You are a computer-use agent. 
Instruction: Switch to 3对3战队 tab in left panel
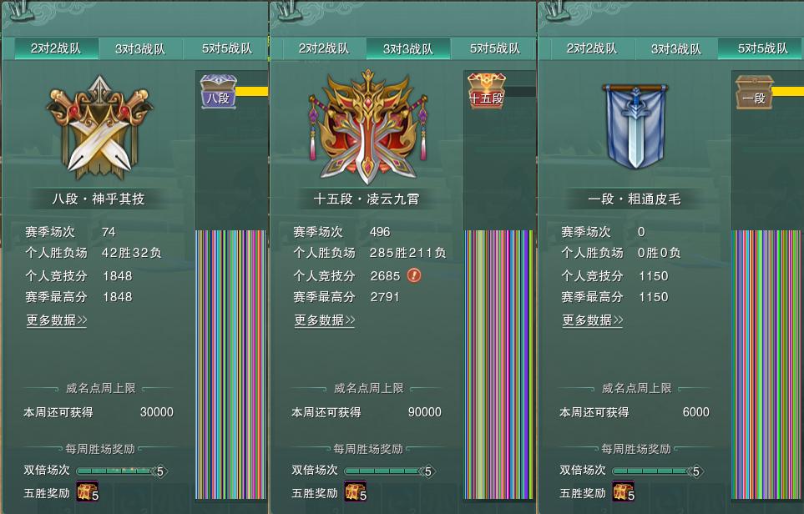pyautogui.click(x=140, y=48)
